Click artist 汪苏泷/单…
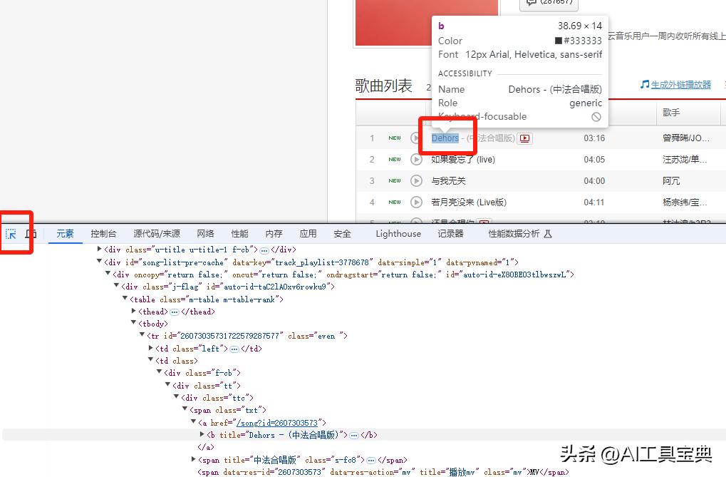This screenshot has width=726, height=477. click(x=685, y=160)
